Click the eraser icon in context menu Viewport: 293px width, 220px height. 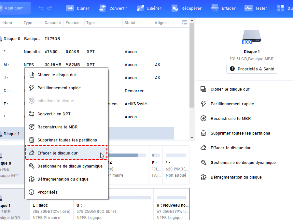click(x=31, y=153)
